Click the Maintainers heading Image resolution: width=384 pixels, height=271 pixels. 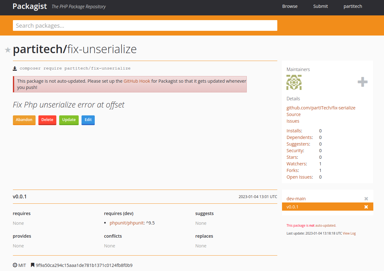coord(298,69)
